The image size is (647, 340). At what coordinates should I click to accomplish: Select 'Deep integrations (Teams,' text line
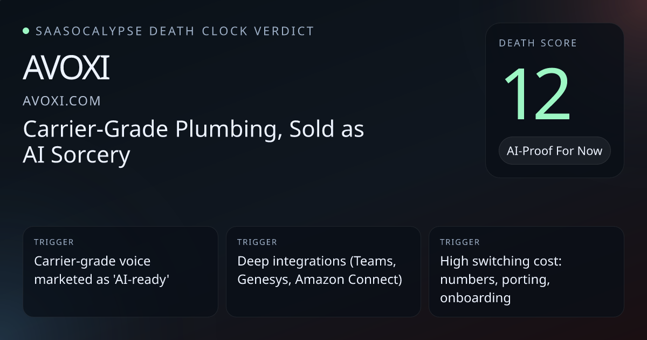[317, 261]
